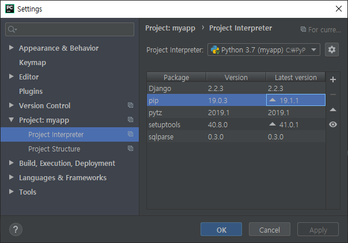The image size is (348, 243).
Task: Click the install package plus icon
Action: tap(332, 79)
